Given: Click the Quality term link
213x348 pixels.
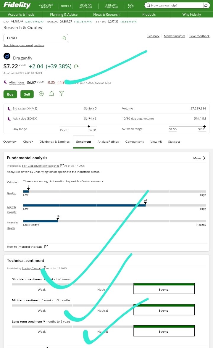Looking at the screenshot, I should coord(11,193).
